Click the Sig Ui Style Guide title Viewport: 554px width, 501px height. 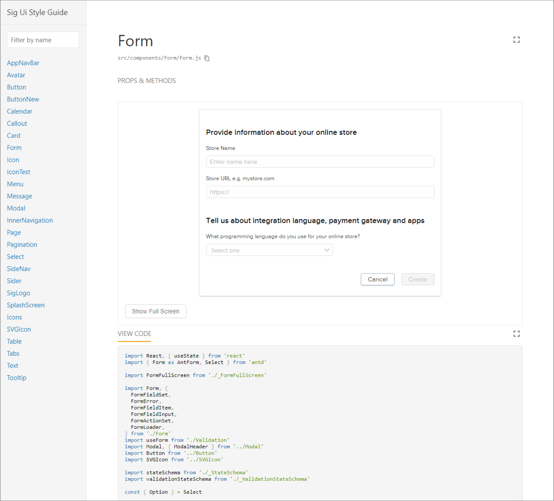pos(37,12)
